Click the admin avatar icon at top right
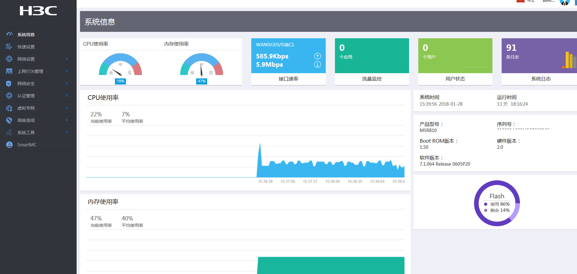 click(x=564, y=2)
